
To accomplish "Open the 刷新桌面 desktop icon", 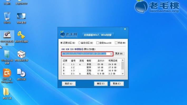I will pos(21,18).
